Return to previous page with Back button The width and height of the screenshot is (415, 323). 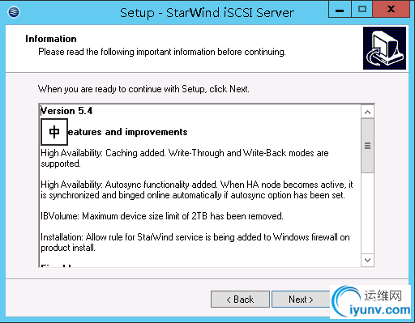(240, 299)
